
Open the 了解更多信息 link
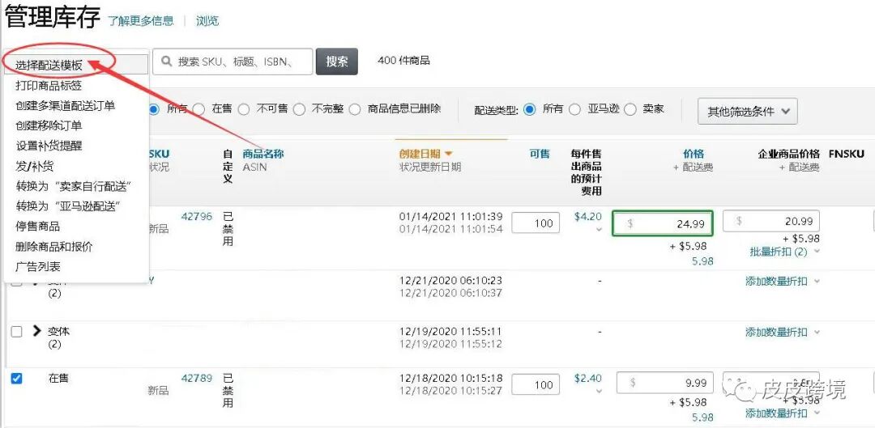pos(141,21)
